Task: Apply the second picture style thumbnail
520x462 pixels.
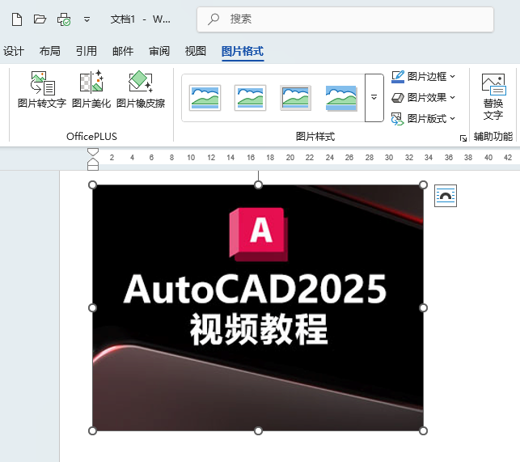Action: 250,98
